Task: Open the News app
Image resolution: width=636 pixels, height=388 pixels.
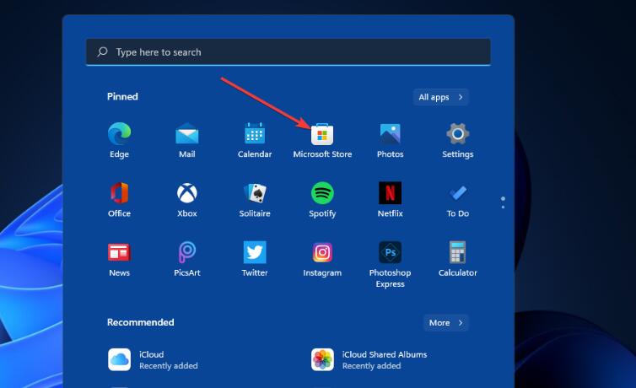Action: click(x=119, y=259)
